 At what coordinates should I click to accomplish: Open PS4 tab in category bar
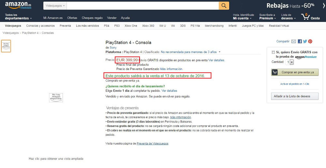(x=107, y=26)
